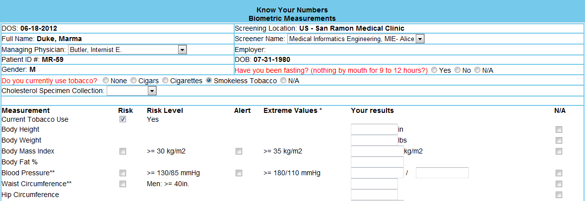
Task: Focus the Body Mass Index results field
Action: [x=377, y=151]
